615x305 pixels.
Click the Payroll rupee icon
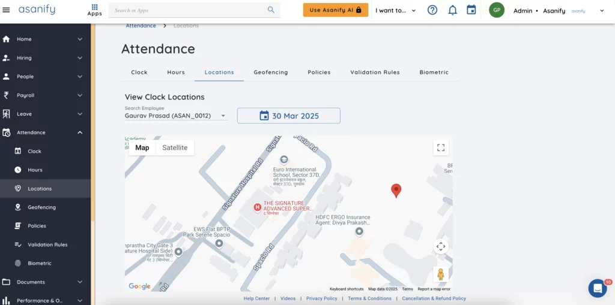(6, 95)
